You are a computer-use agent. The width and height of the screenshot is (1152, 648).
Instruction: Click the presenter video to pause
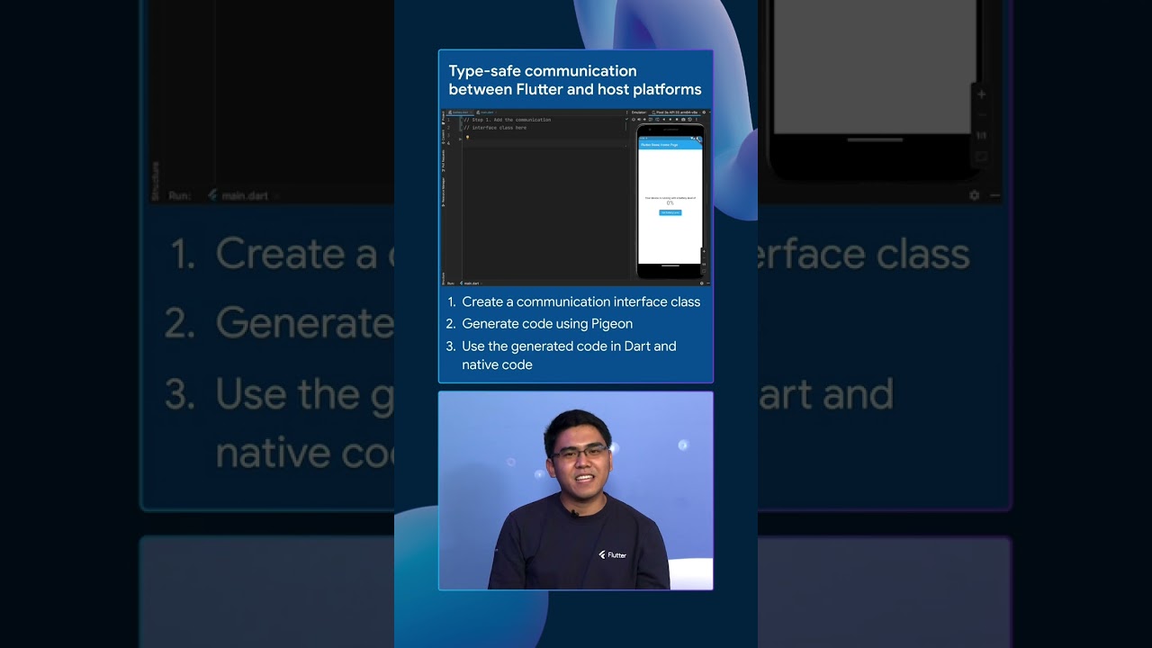576,490
